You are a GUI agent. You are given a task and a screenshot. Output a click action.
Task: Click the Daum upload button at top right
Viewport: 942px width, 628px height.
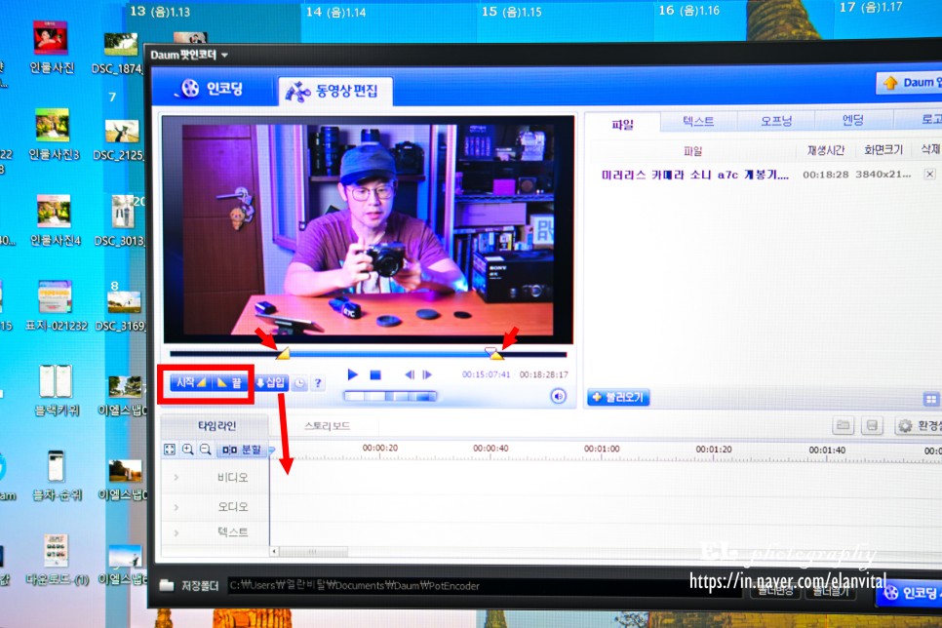[x=910, y=82]
